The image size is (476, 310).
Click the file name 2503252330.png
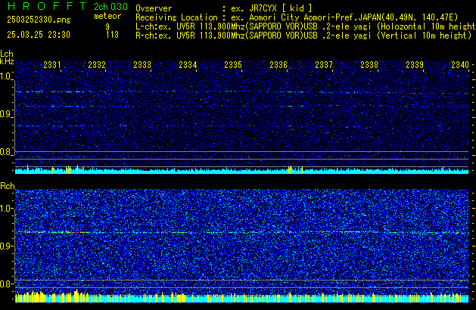[39, 20]
